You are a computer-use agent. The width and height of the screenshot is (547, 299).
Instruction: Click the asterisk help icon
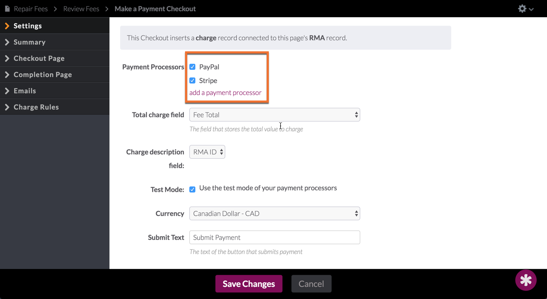click(x=526, y=280)
